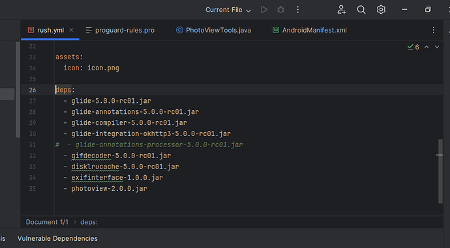Click the editor vertical scrollbar thumb
This screenshot has height=248, width=450.
pos(440,171)
